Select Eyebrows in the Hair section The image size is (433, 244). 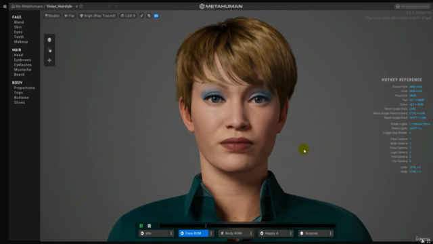22,60
